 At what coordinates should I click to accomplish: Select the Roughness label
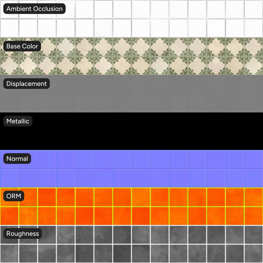tap(23, 233)
